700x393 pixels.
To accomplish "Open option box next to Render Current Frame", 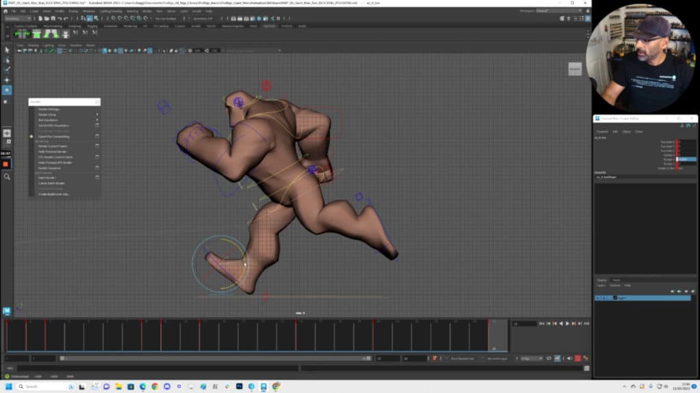I will (x=97, y=146).
